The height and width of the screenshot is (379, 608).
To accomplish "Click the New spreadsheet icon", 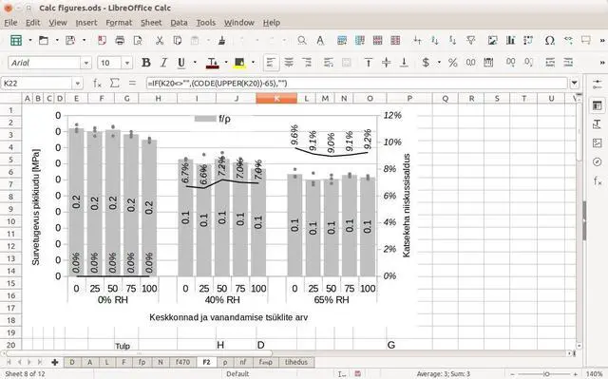I will pyautogui.click(x=16, y=40).
